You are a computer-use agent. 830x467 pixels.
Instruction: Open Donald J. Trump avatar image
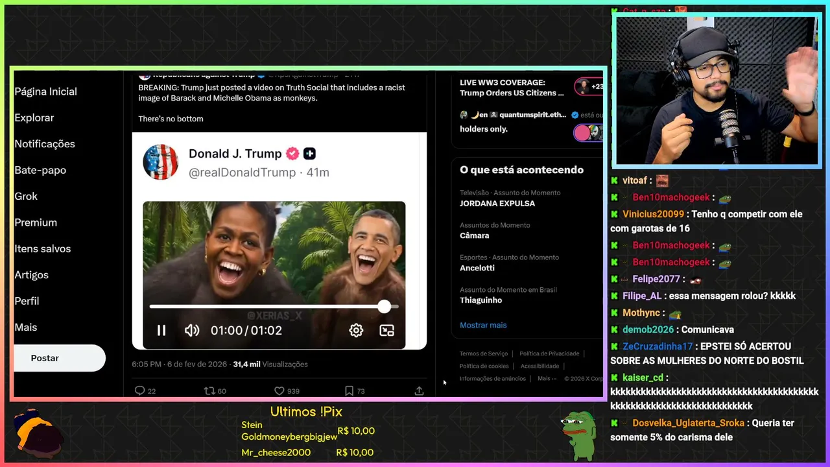(x=160, y=162)
